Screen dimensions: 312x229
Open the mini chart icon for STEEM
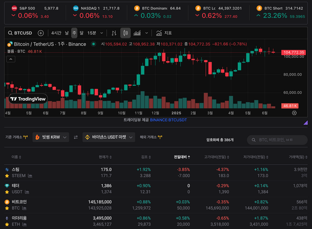point(30,176)
